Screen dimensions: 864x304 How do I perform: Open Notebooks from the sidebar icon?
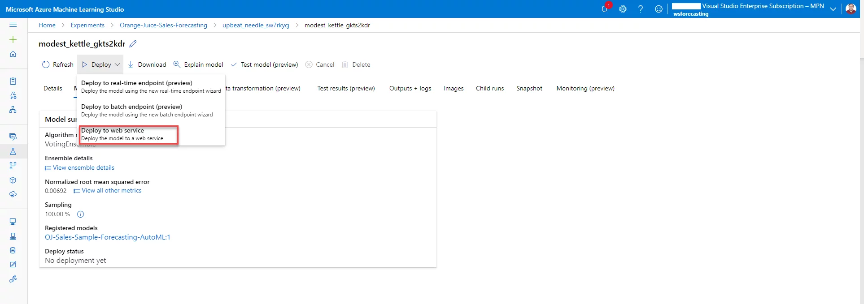click(x=13, y=81)
